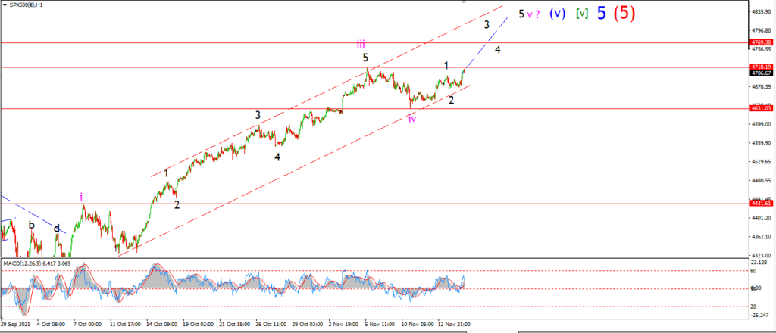Viewport: 776px width, 333px height.
Task: Click the red 4631.03 price tag
Action: (761, 108)
